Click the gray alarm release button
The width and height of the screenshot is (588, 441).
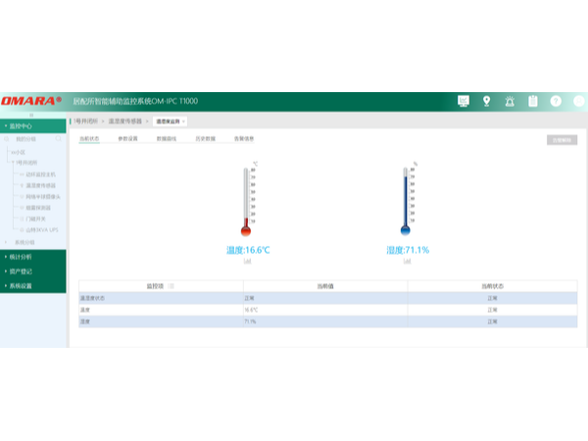click(562, 140)
